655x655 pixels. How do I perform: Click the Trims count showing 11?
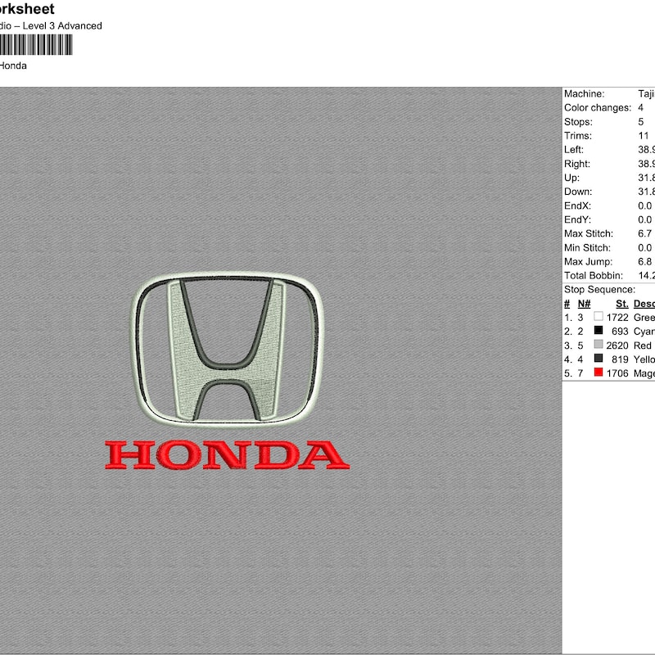click(x=644, y=135)
